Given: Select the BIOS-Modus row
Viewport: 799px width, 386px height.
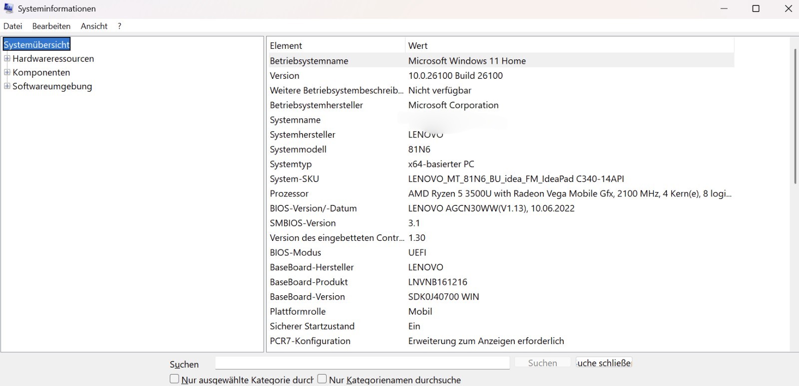Looking at the screenshot, I should 500,252.
